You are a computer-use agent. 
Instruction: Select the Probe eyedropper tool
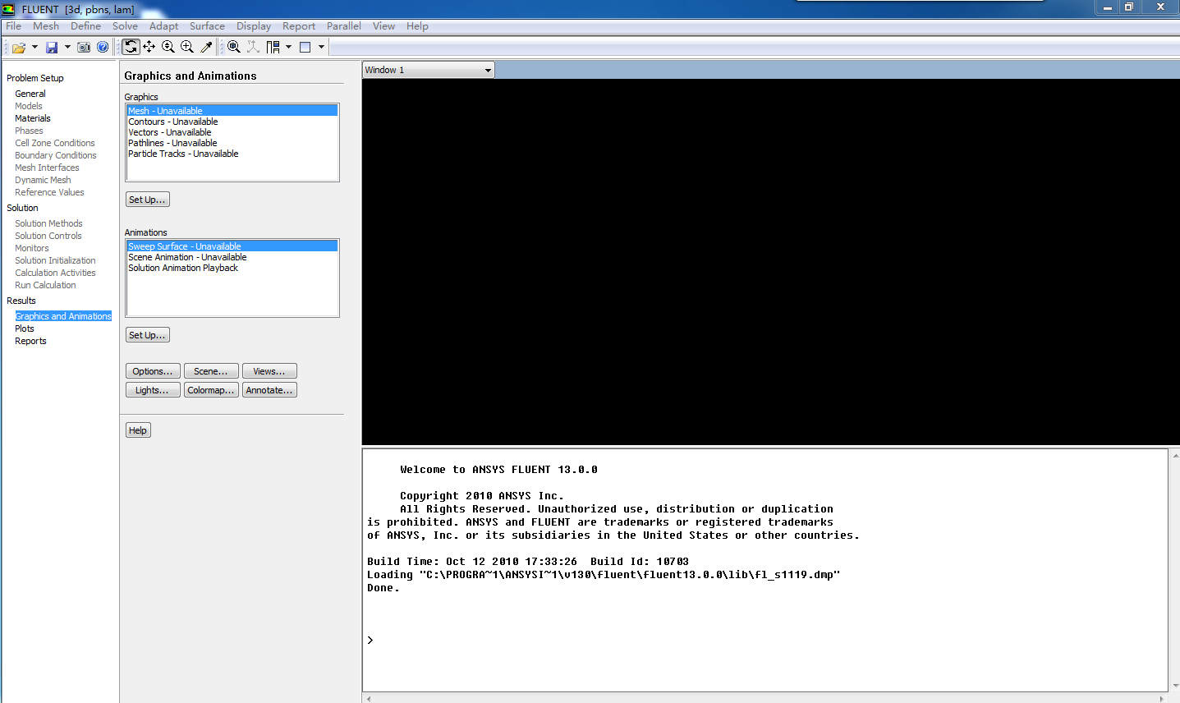[x=206, y=47]
